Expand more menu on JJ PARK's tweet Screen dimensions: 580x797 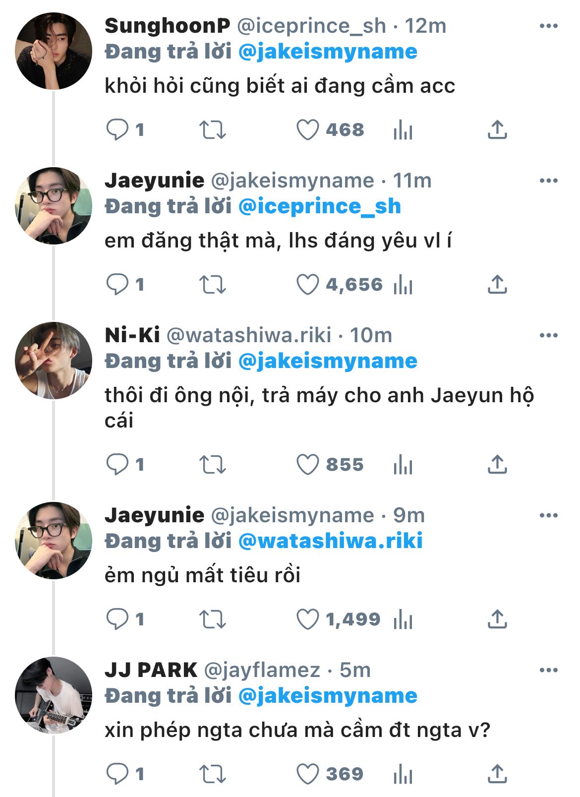point(549,671)
